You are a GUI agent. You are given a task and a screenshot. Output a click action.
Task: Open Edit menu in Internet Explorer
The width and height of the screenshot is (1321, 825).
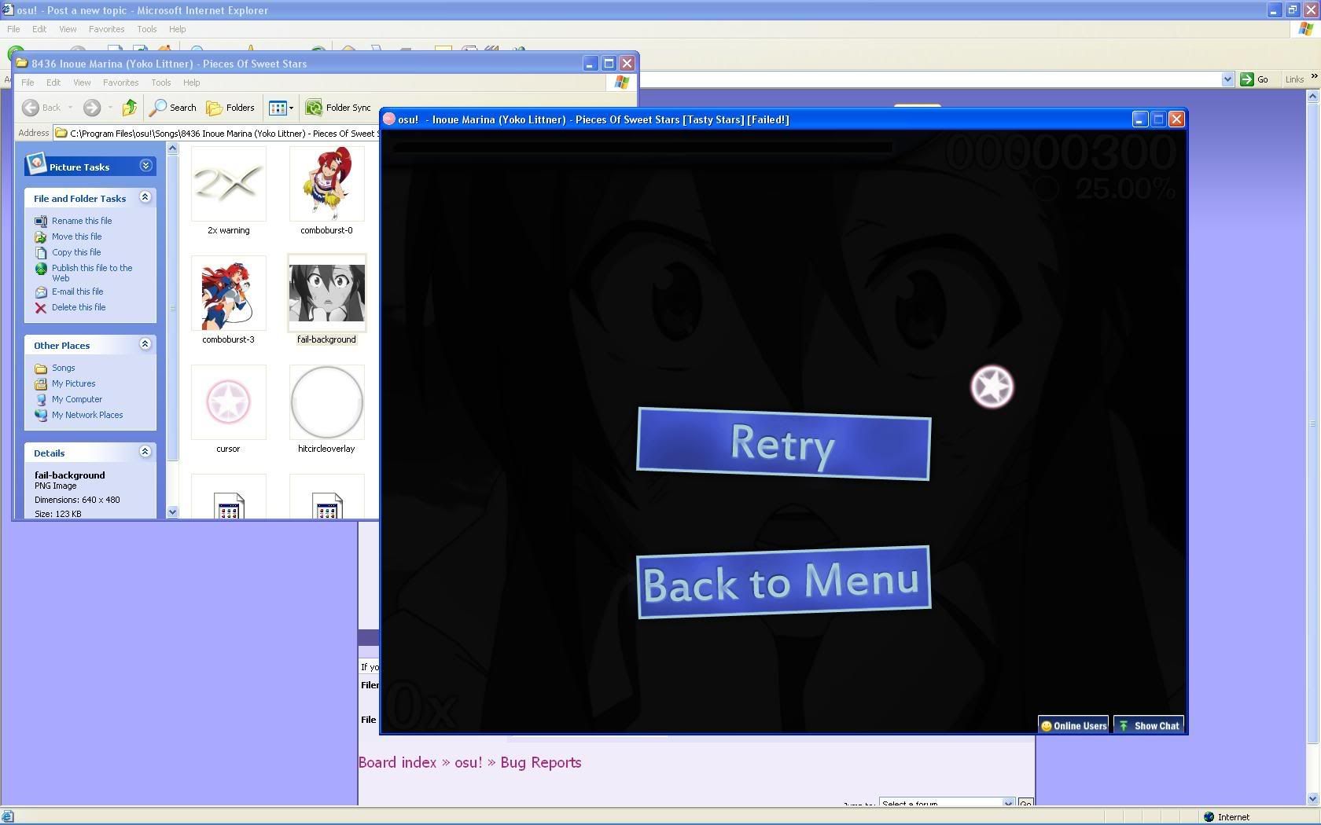pos(39,29)
